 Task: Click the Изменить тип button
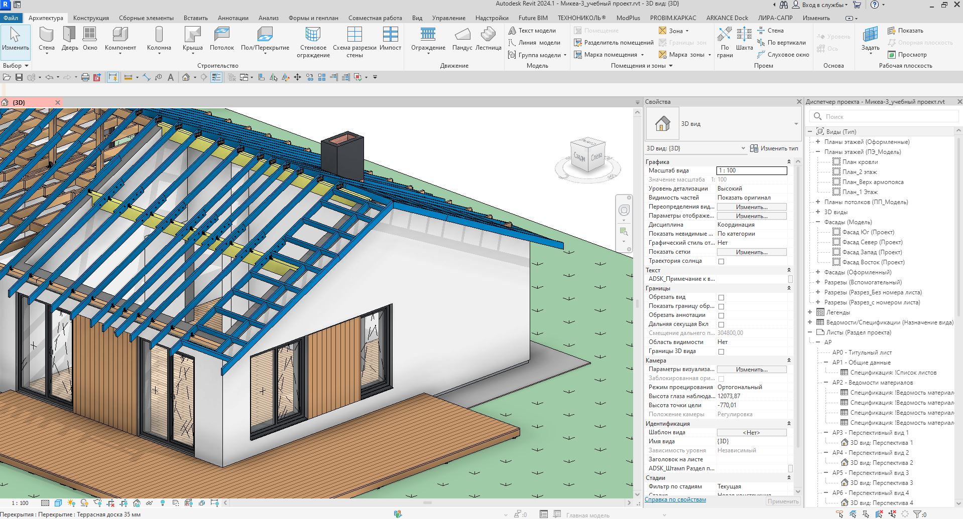(x=774, y=148)
